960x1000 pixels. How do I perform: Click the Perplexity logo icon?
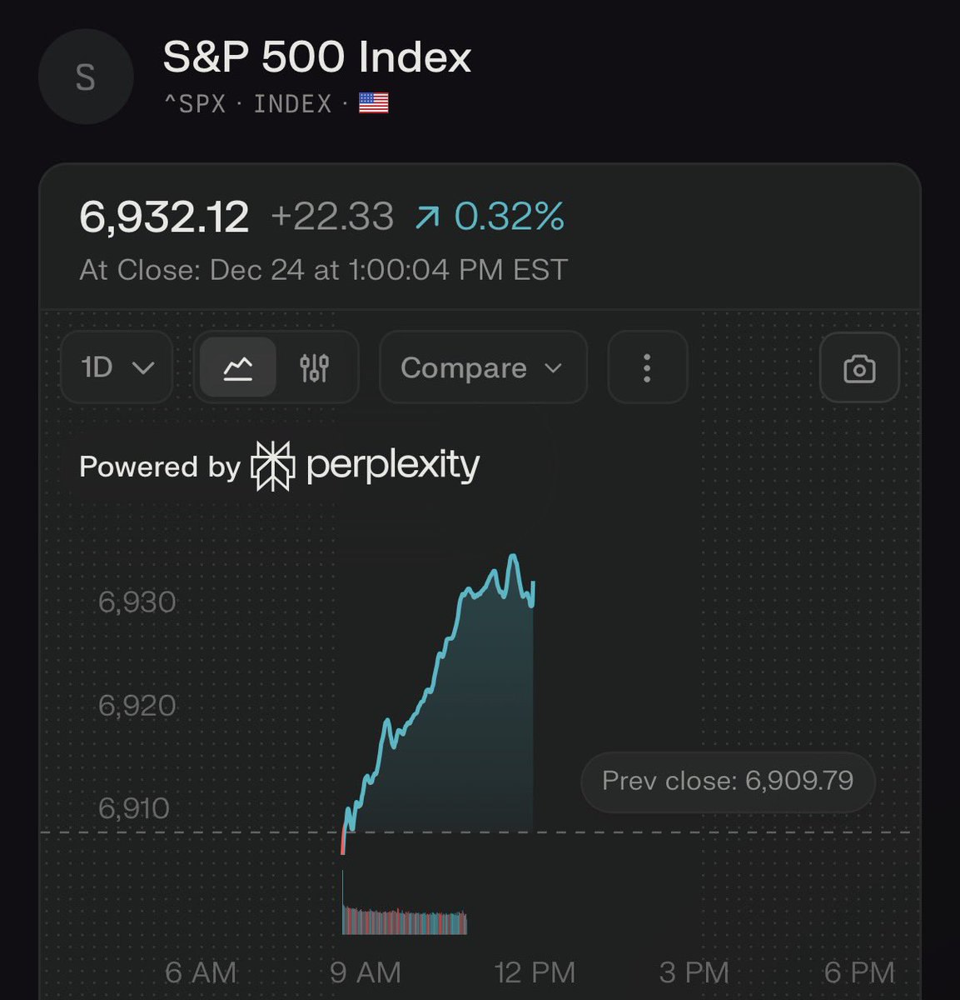[273, 466]
